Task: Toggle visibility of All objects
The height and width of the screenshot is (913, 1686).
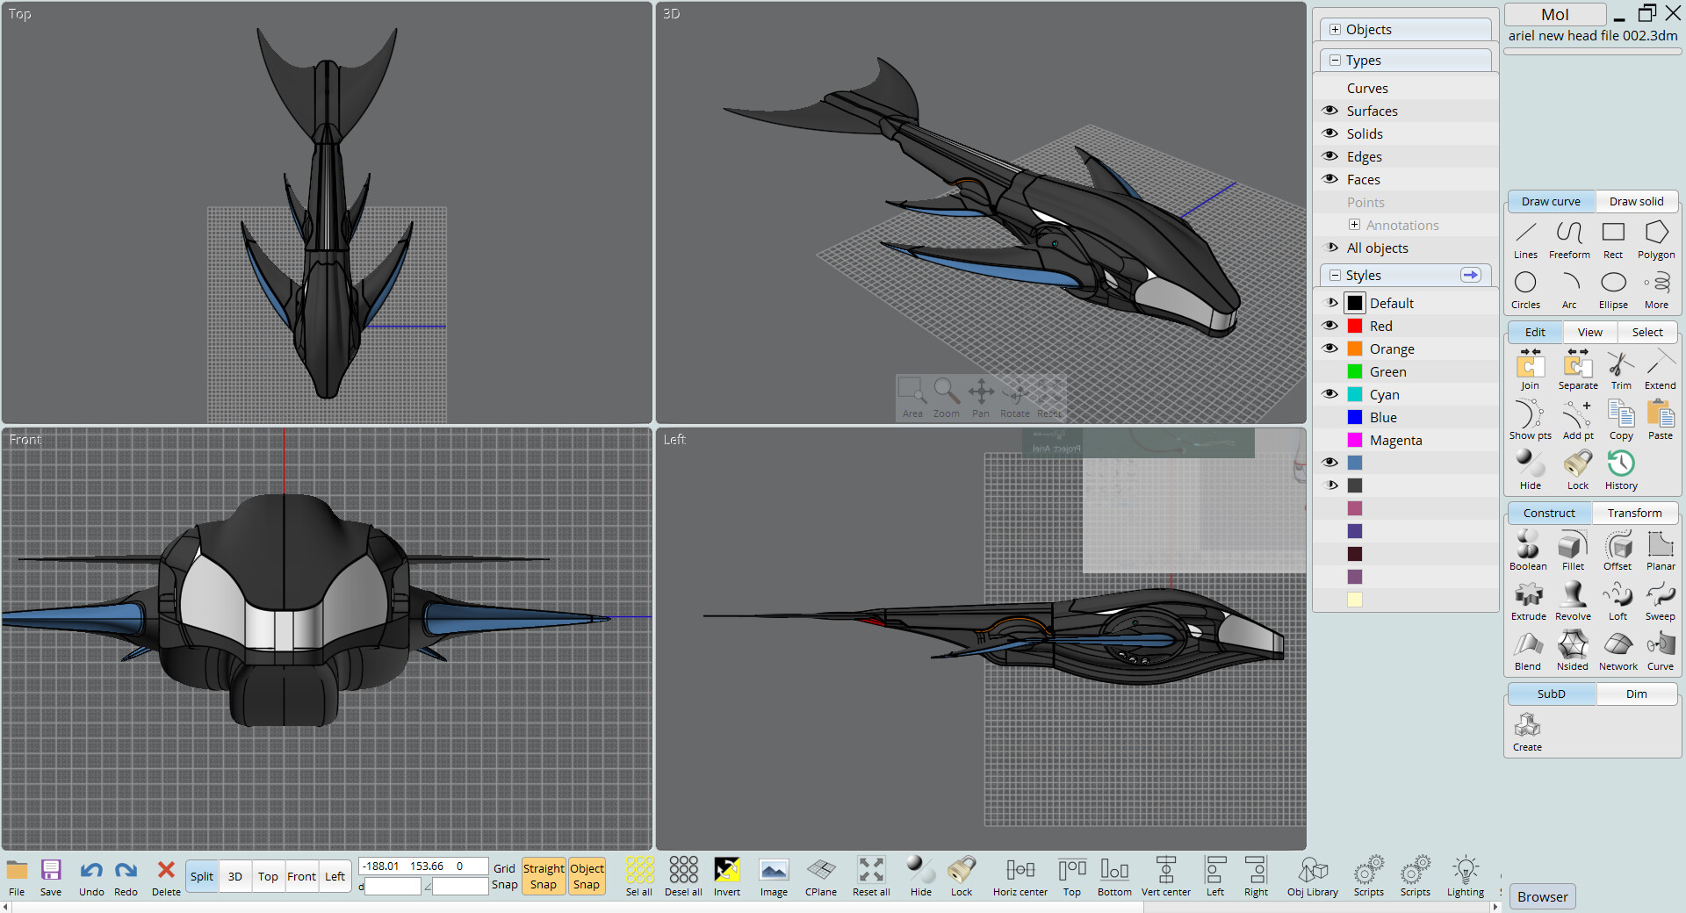Action: [1329, 248]
